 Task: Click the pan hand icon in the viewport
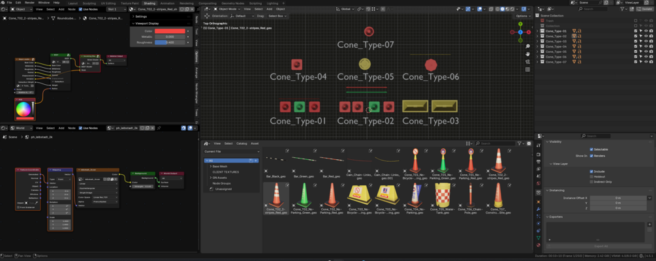pyautogui.click(x=527, y=54)
